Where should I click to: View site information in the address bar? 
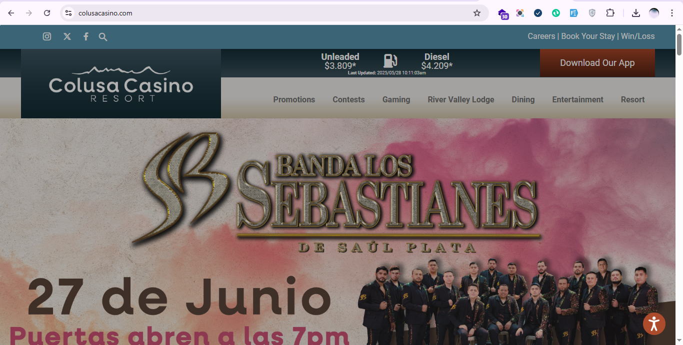pyautogui.click(x=69, y=13)
